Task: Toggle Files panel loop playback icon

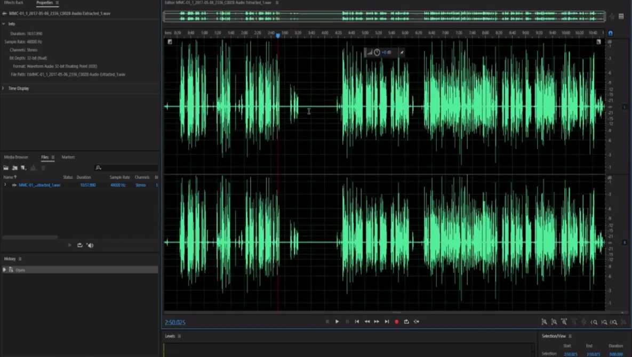Action: [80, 245]
